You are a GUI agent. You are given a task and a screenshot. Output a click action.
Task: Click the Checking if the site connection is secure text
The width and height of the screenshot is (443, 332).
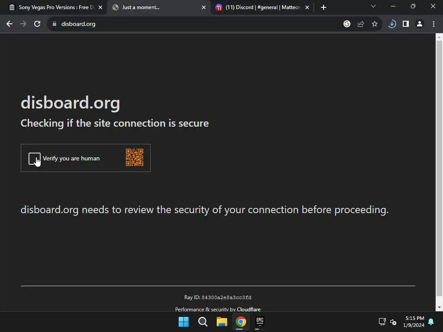click(115, 123)
